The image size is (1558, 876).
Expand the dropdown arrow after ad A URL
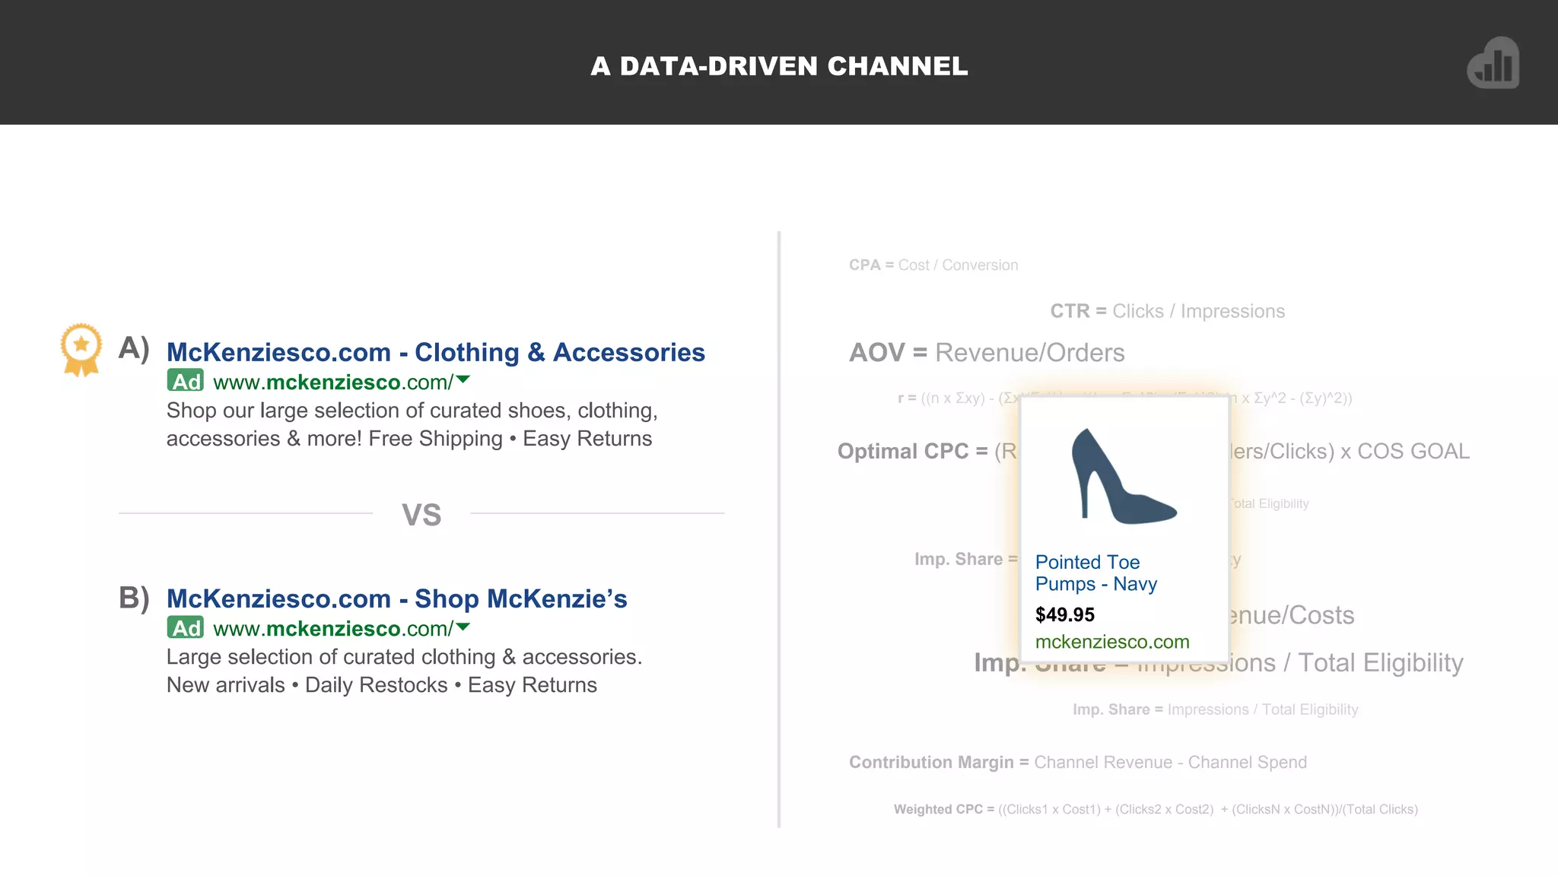[x=463, y=379]
